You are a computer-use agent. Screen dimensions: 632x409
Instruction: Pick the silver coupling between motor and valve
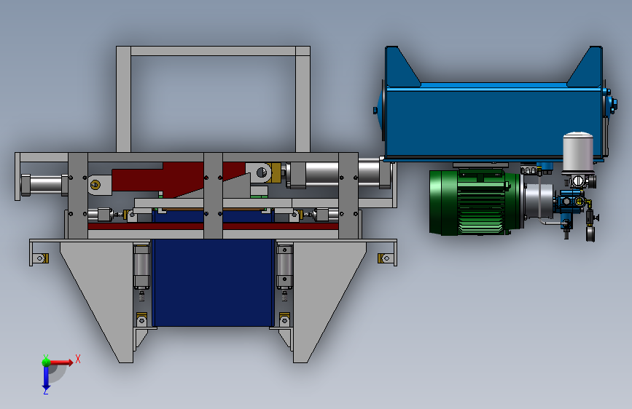539,200
